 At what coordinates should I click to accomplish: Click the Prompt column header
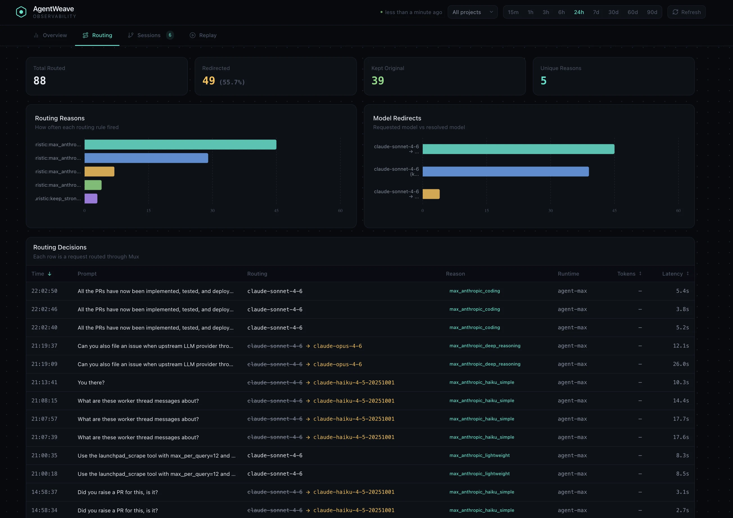tap(87, 274)
